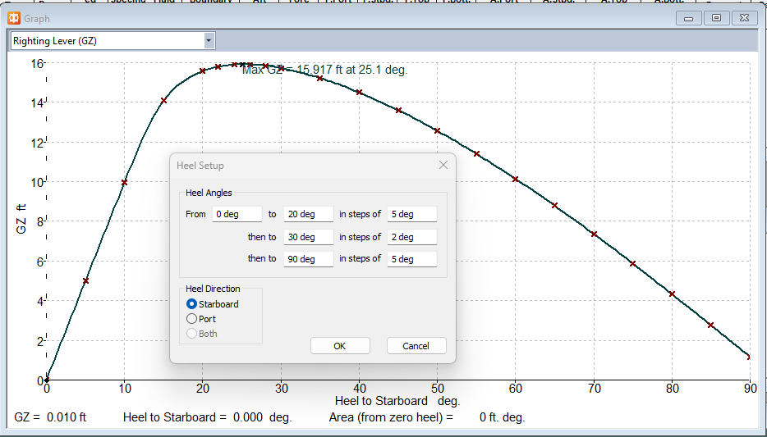Click the 'Area (from zero heel)' readout
The image size is (767, 437).
click(x=427, y=417)
